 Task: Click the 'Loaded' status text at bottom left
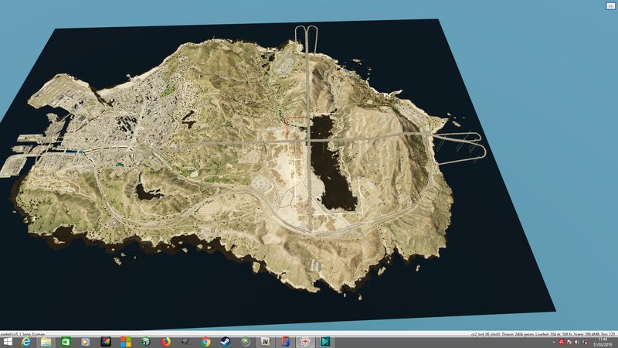point(22,335)
